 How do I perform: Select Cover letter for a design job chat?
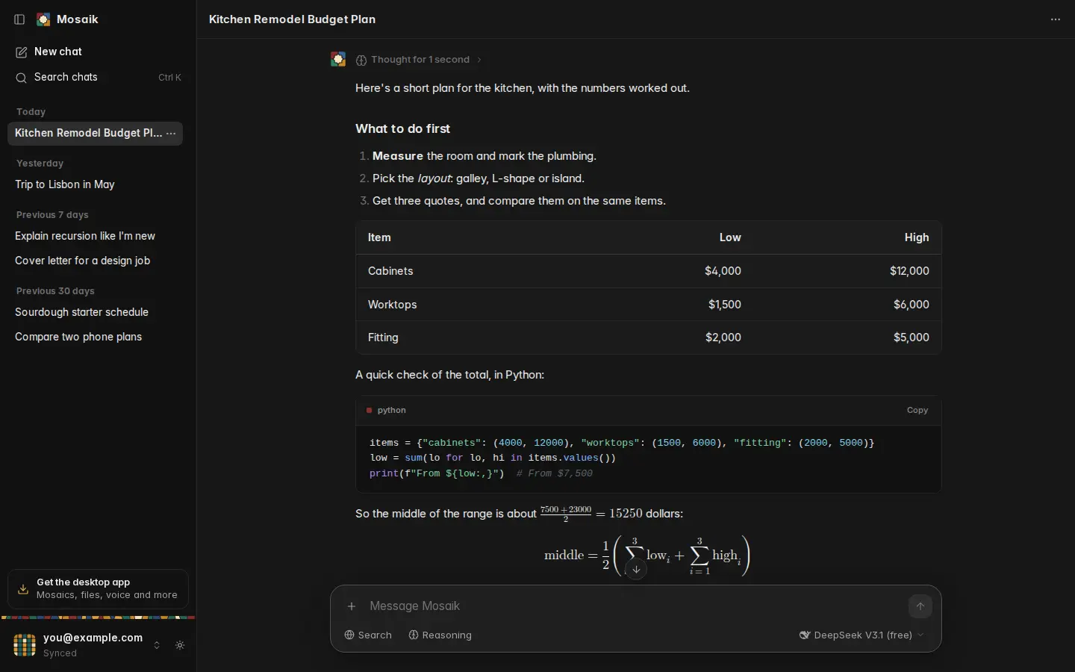(x=95, y=261)
